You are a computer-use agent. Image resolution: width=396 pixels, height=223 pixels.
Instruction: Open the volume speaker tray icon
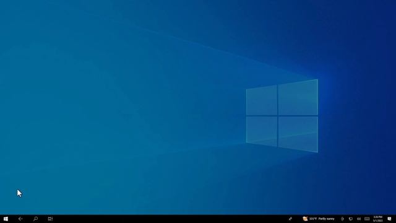point(359,219)
